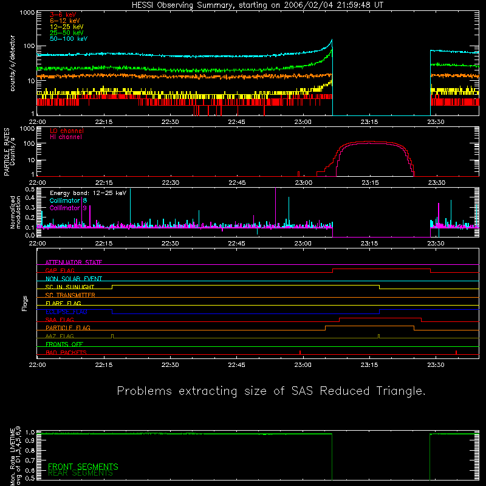Click the FRONT SEGMENTS legend label
The image size is (486, 486).
point(83,467)
